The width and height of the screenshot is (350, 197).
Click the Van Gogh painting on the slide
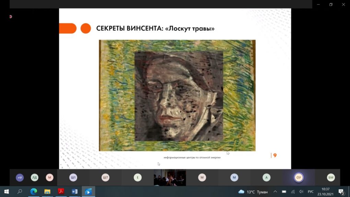177,95
